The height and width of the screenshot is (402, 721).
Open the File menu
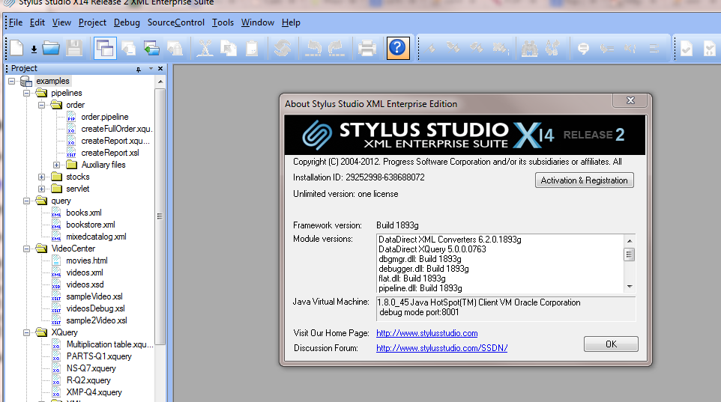pyautogui.click(x=16, y=22)
